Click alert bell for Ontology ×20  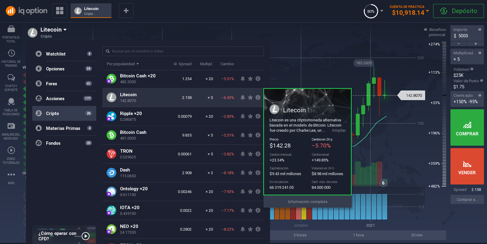243,191
